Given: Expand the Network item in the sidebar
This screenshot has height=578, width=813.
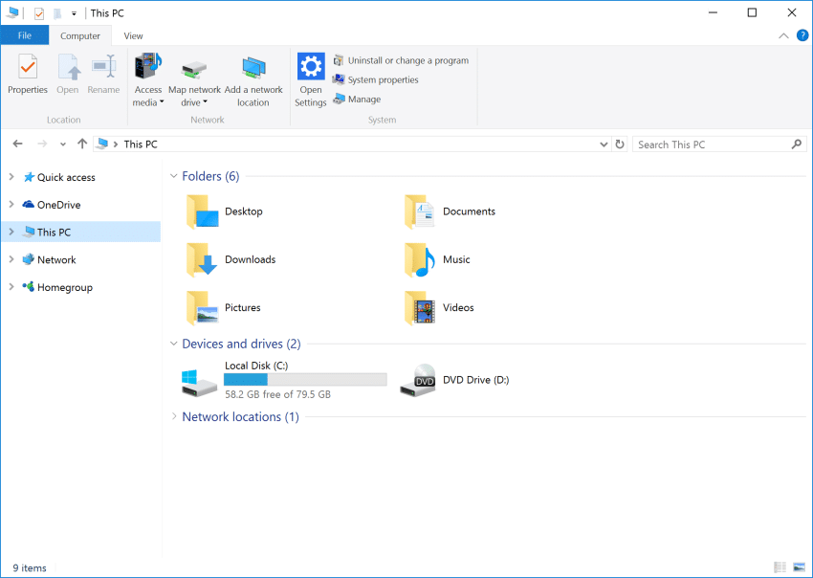Looking at the screenshot, I should point(11,259).
